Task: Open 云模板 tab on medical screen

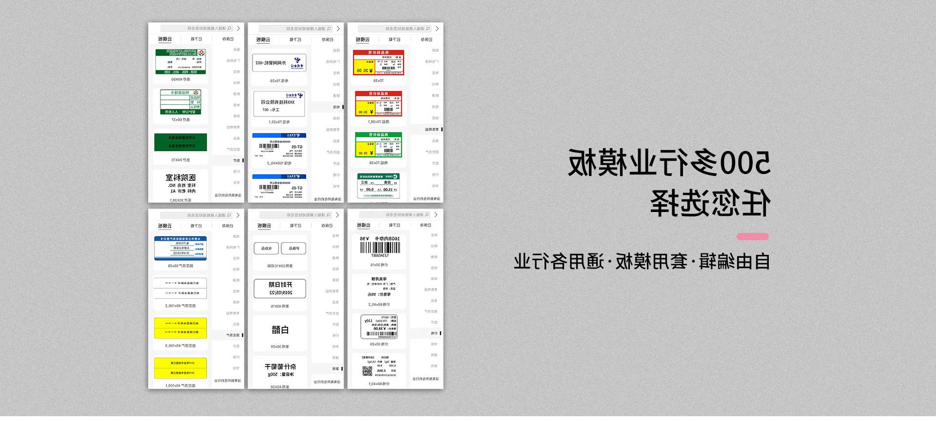Action: pos(165,39)
